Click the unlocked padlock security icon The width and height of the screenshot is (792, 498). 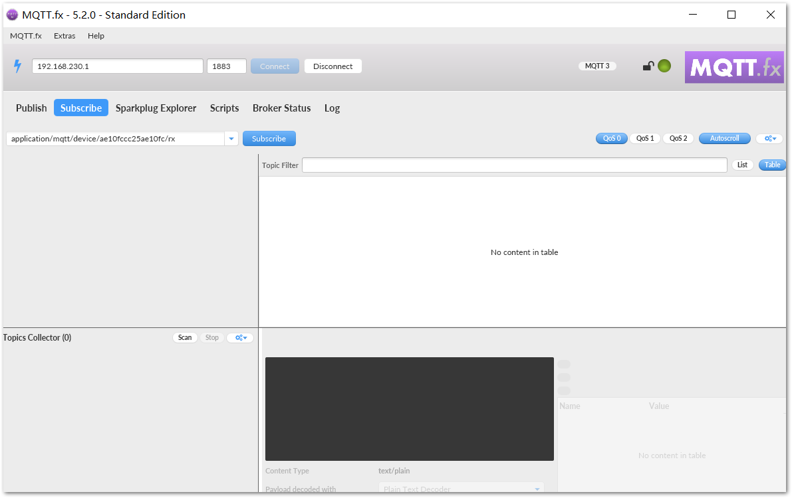pos(648,66)
